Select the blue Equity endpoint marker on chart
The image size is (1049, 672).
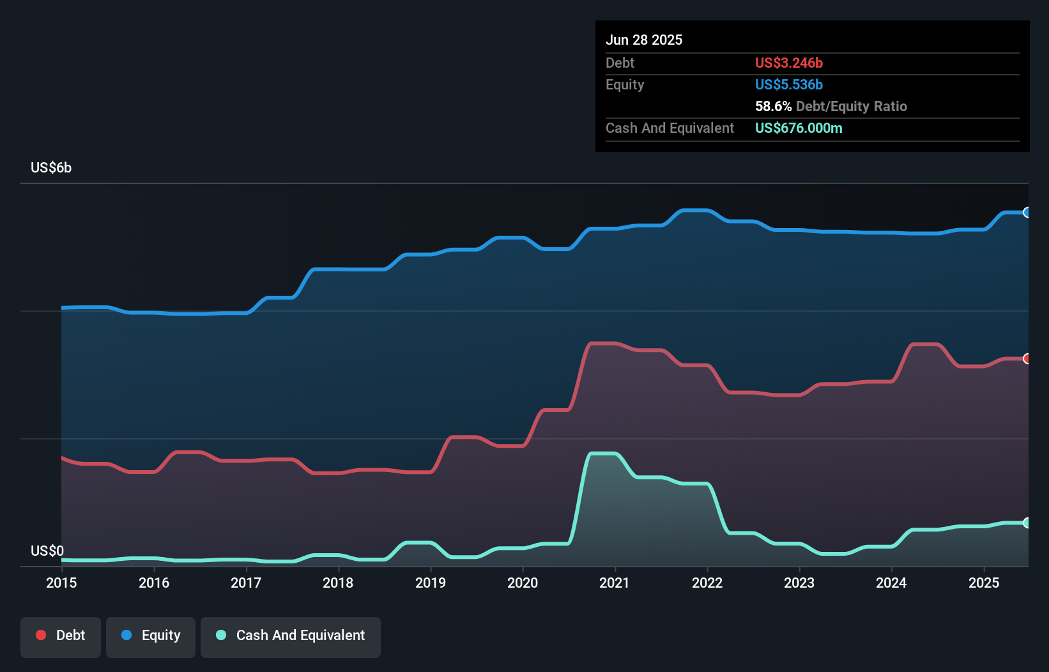[x=1027, y=211]
